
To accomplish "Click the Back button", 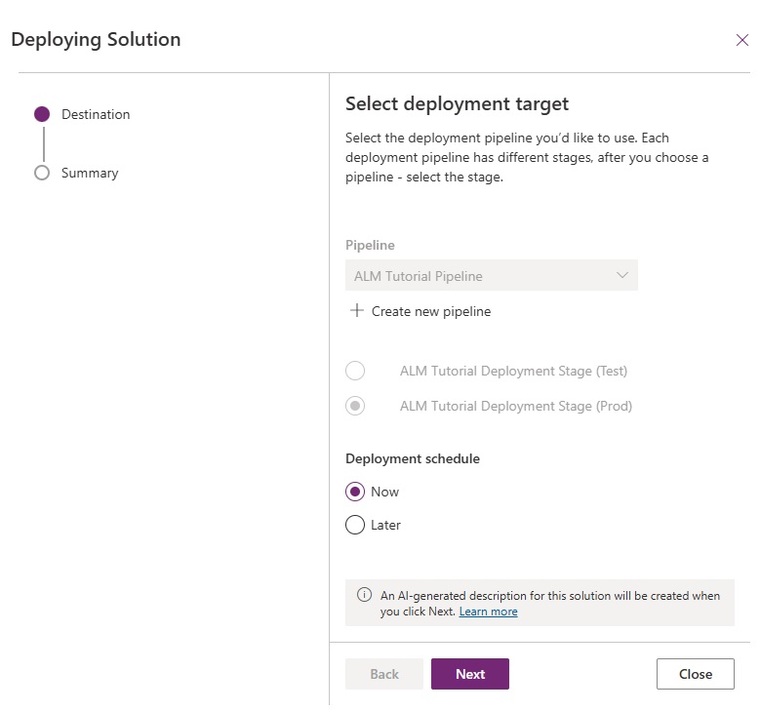I will [384, 674].
